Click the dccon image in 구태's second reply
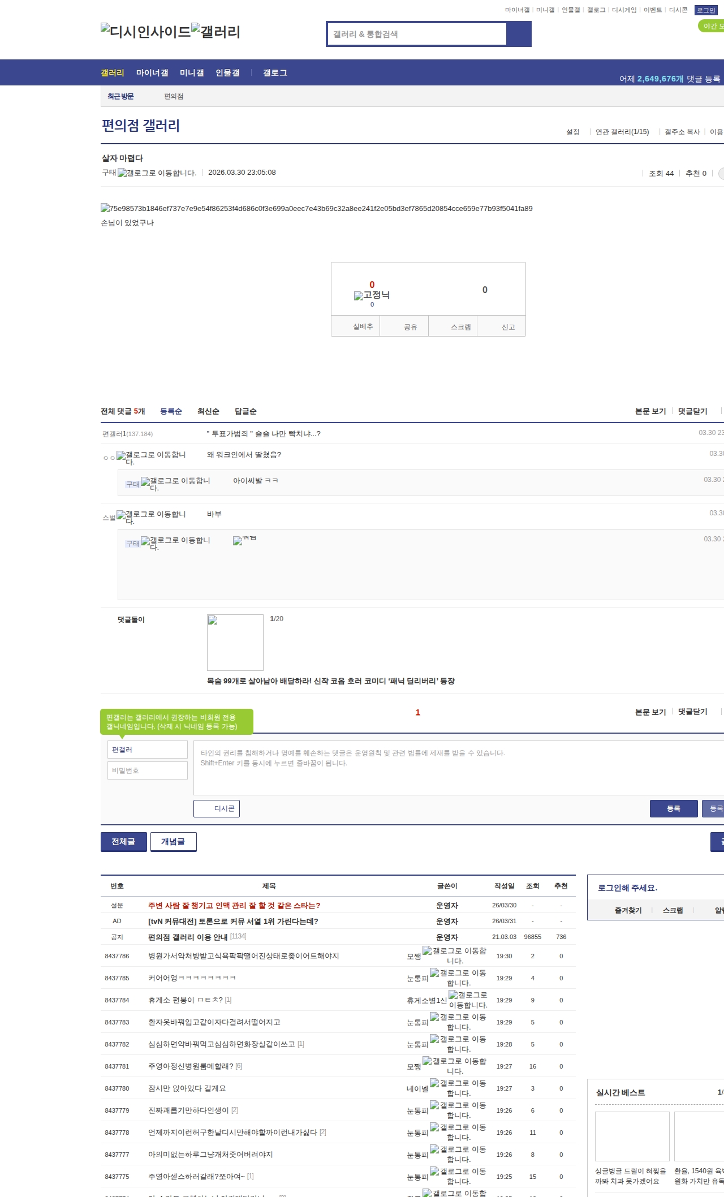The image size is (724, 1197). (244, 540)
